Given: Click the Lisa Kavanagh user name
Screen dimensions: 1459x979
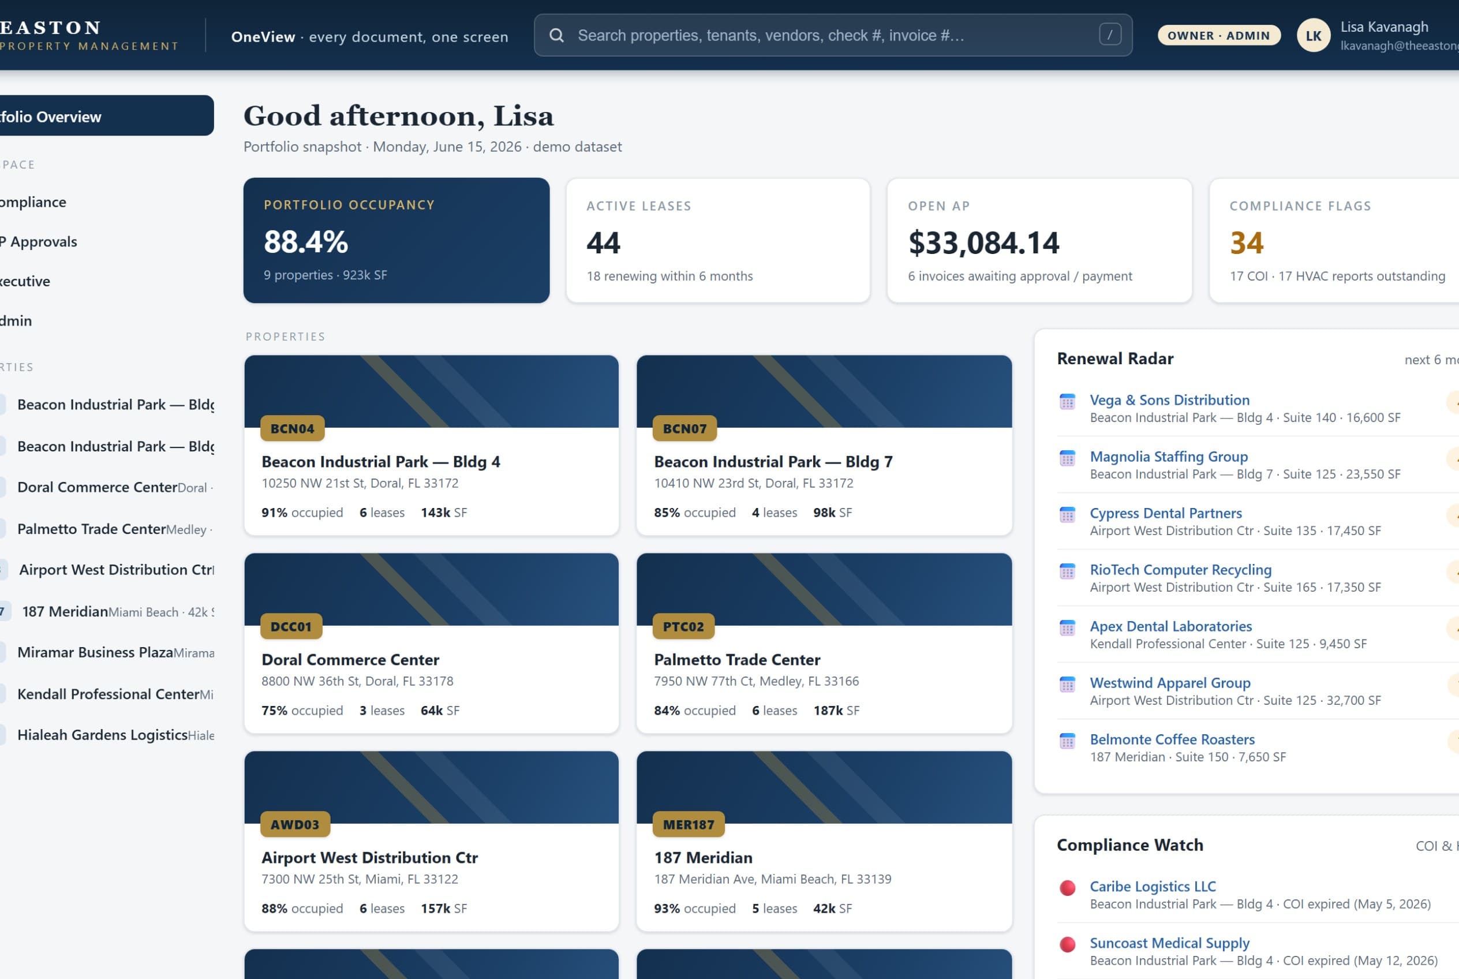Looking at the screenshot, I should [x=1384, y=27].
